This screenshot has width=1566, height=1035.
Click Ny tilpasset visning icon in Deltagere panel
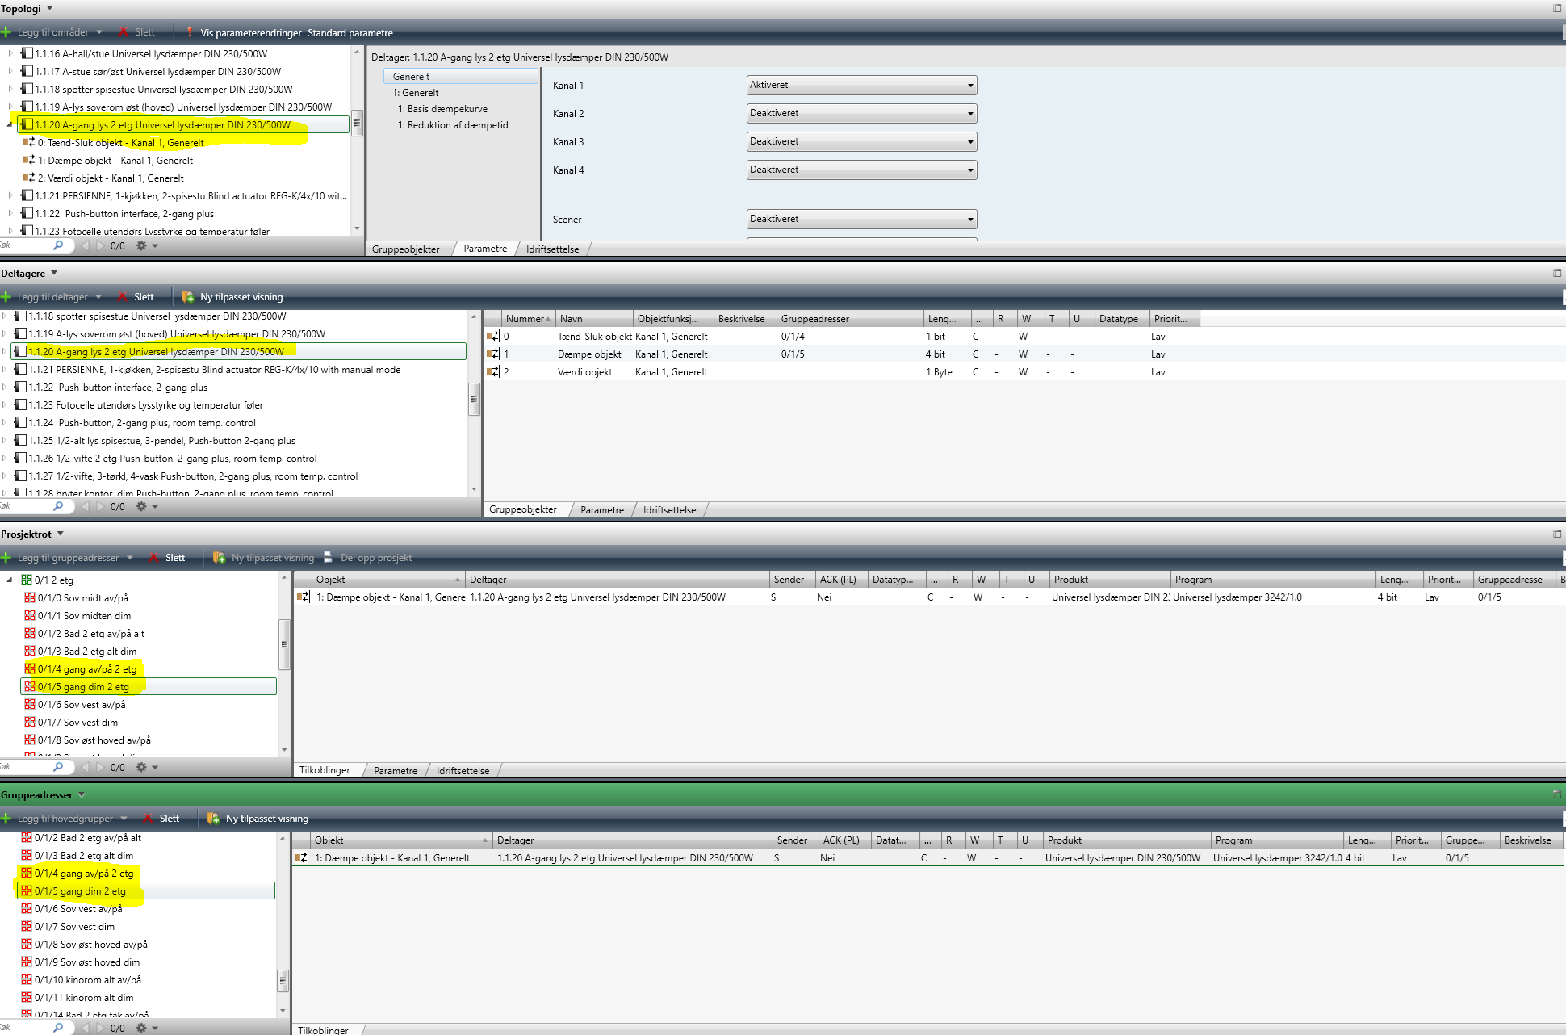point(188,297)
